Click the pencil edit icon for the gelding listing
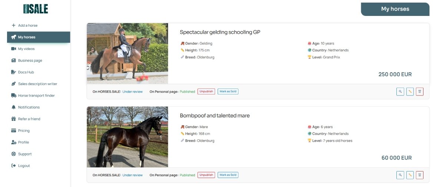The height and width of the screenshot is (187, 445). [410, 91]
